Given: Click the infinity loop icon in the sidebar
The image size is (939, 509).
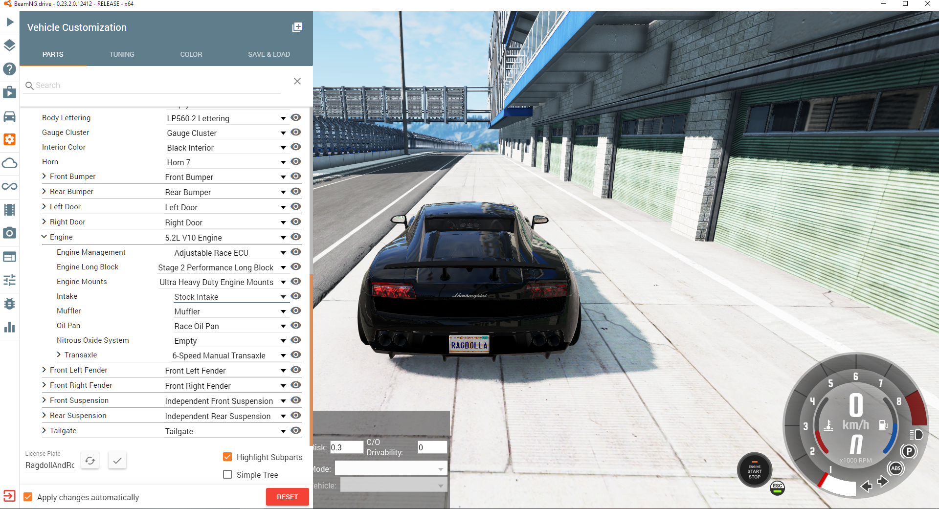Looking at the screenshot, I should (x=10, y=186).
